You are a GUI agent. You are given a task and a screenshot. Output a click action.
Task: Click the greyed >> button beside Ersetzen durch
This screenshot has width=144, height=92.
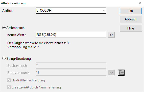[111, 73]
